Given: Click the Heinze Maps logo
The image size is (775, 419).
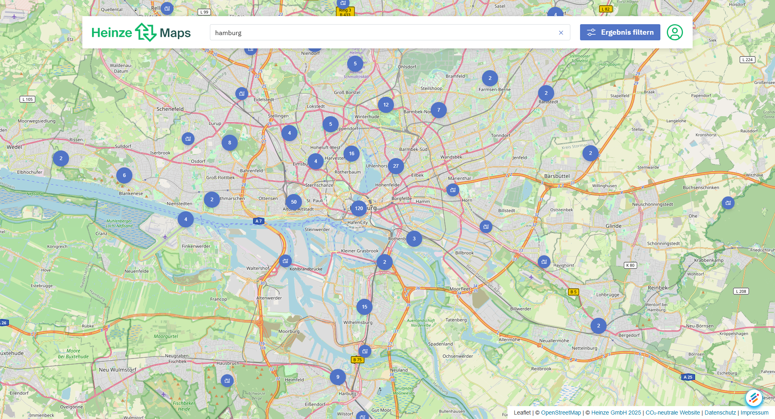Looking at the screenshot, I should click(x=141, y=32).
